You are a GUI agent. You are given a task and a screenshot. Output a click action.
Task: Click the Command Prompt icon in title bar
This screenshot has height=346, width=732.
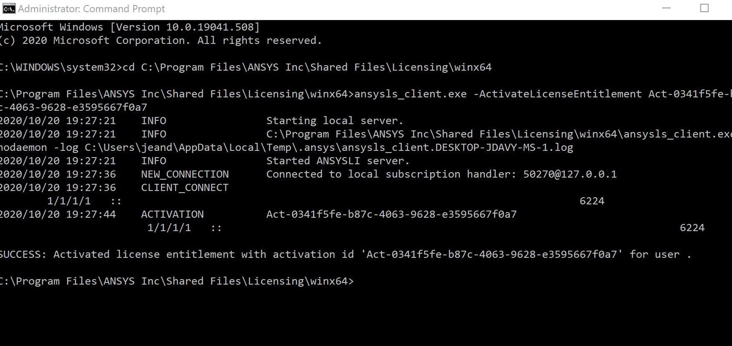8,9
